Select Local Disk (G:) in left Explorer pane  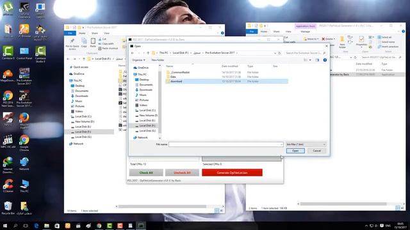tap(83, 137)
